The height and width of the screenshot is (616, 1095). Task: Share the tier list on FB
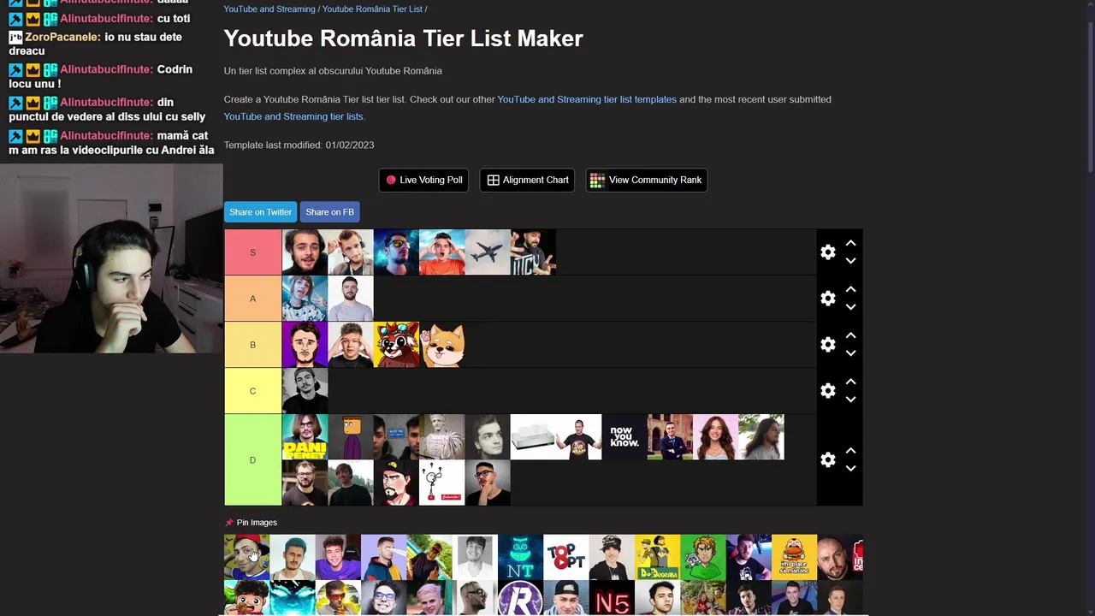(329, 212)
